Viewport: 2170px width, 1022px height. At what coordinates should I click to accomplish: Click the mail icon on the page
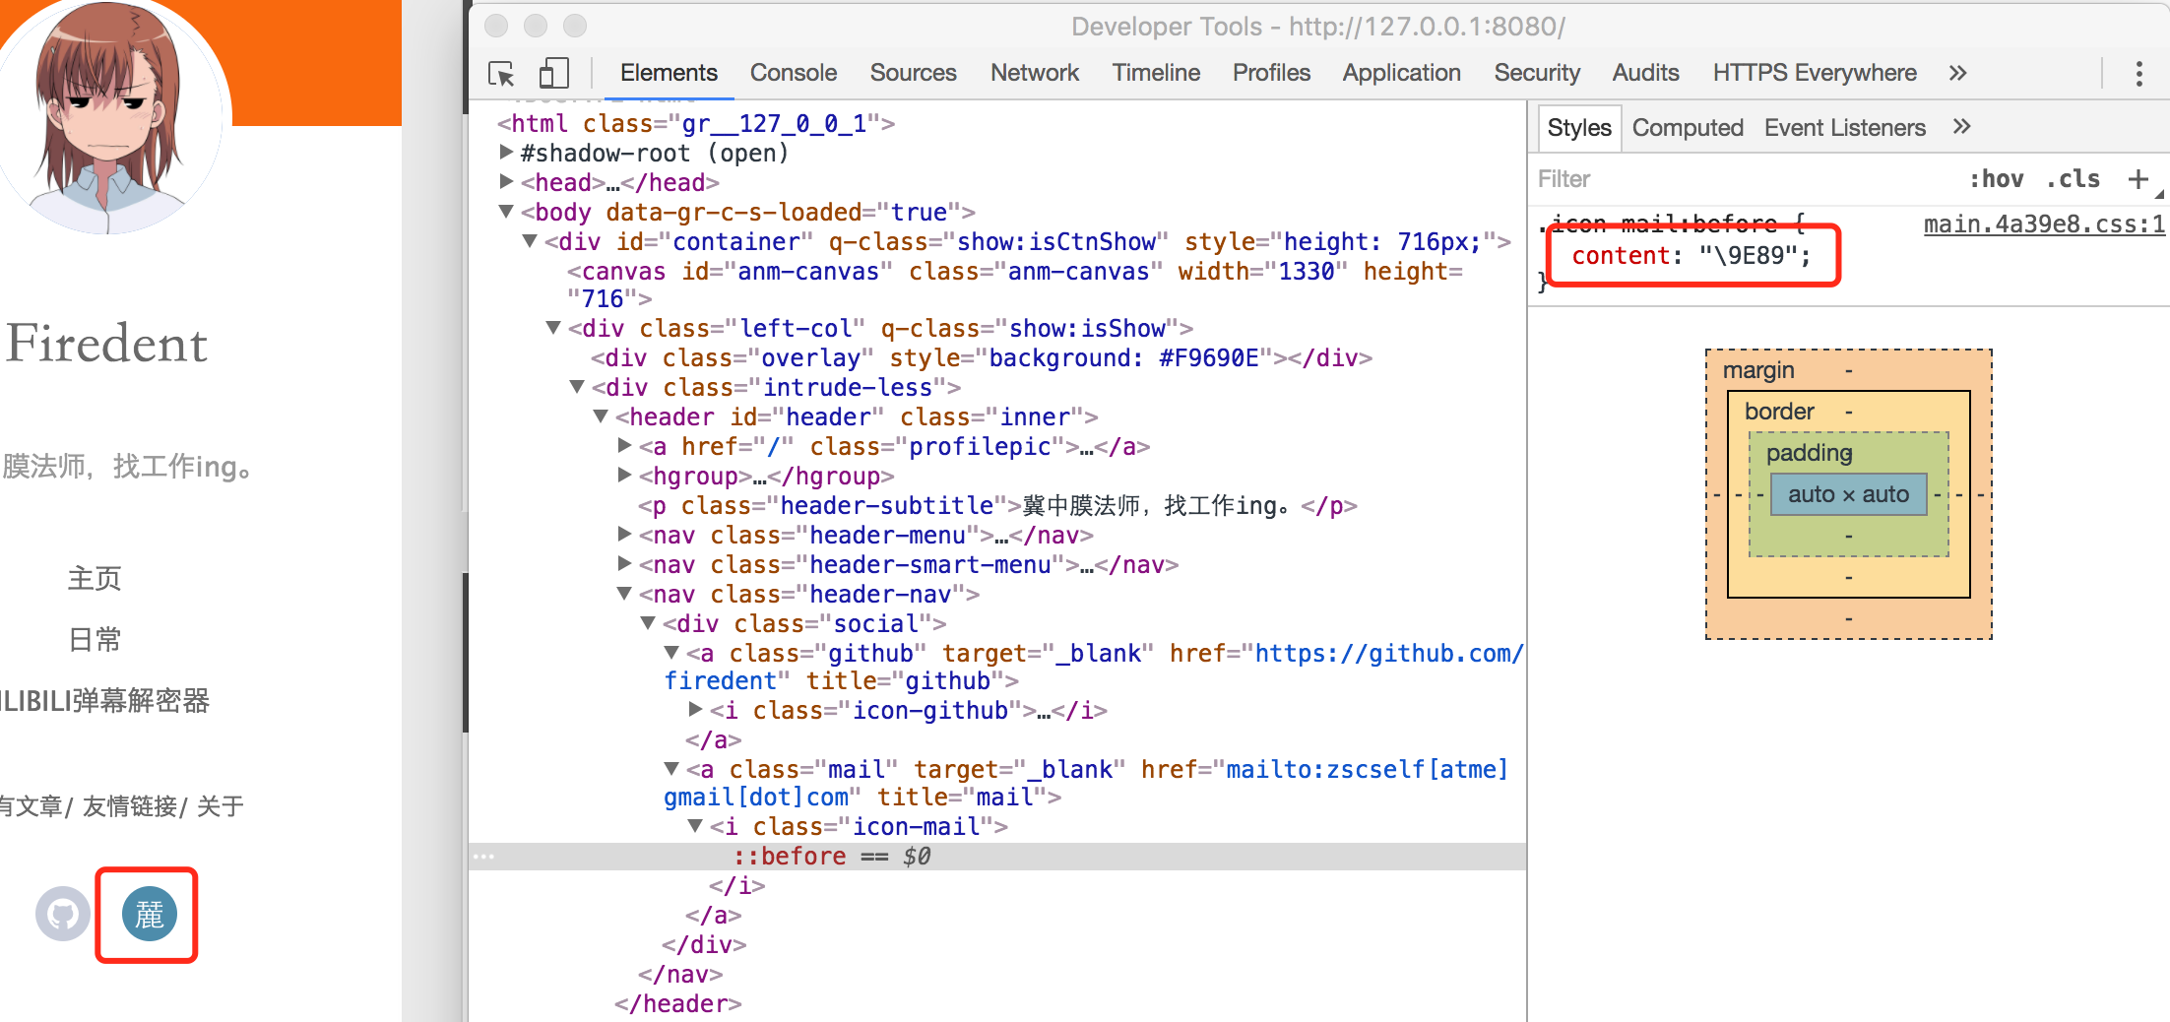[x=149, y=915]
